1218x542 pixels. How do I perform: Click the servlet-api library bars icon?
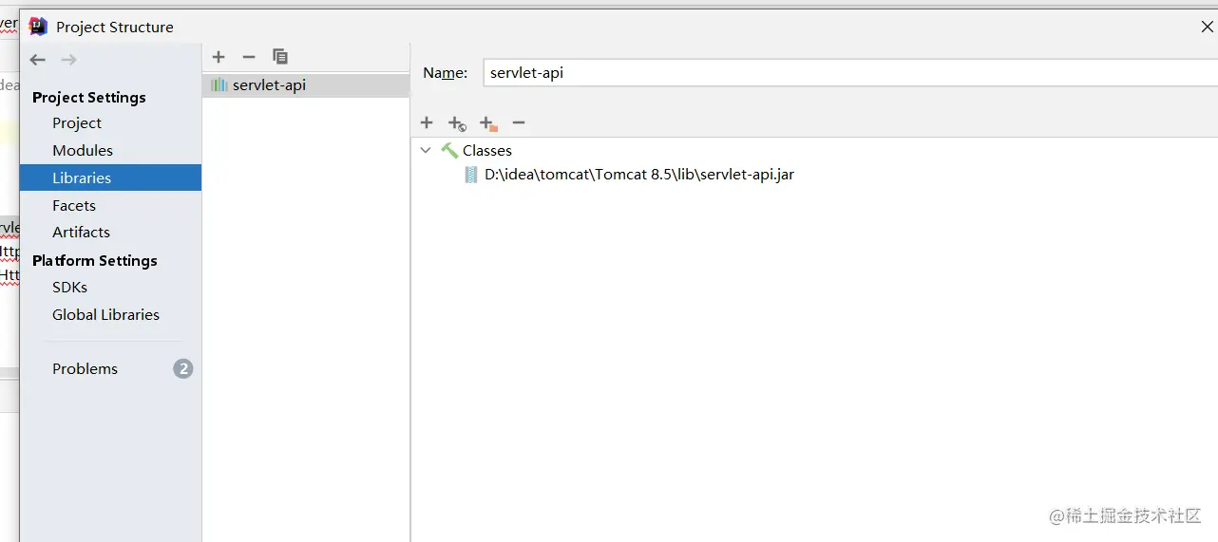click(219, 84)
